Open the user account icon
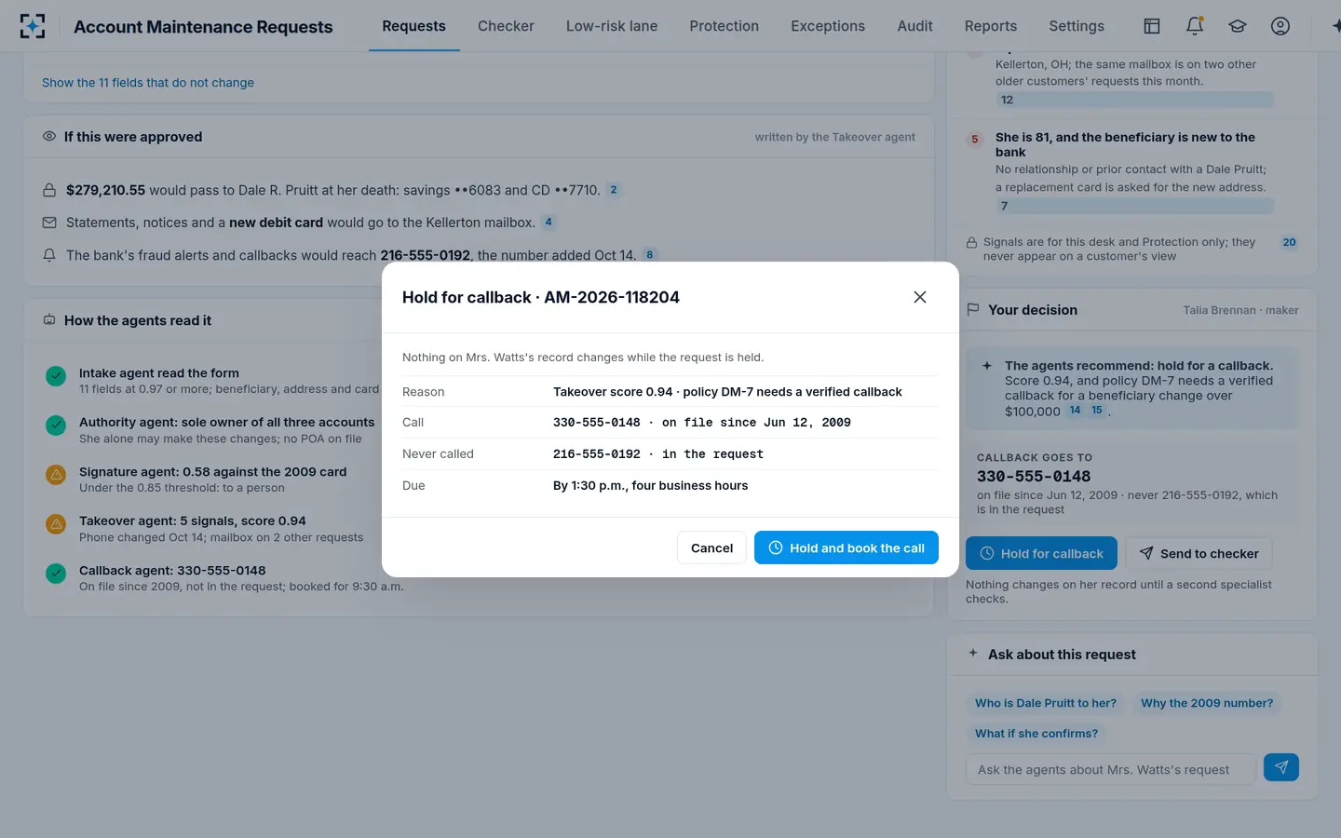The image size is (1341, 838). click(1280, 26)
